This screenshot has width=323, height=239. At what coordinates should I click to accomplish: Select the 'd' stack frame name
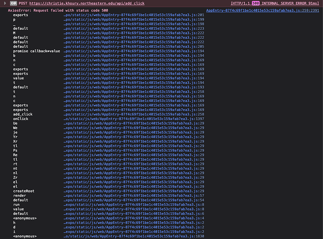click(x=14, y=227)
